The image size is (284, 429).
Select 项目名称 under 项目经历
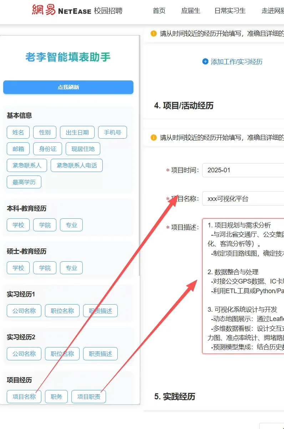click(24, 396)
